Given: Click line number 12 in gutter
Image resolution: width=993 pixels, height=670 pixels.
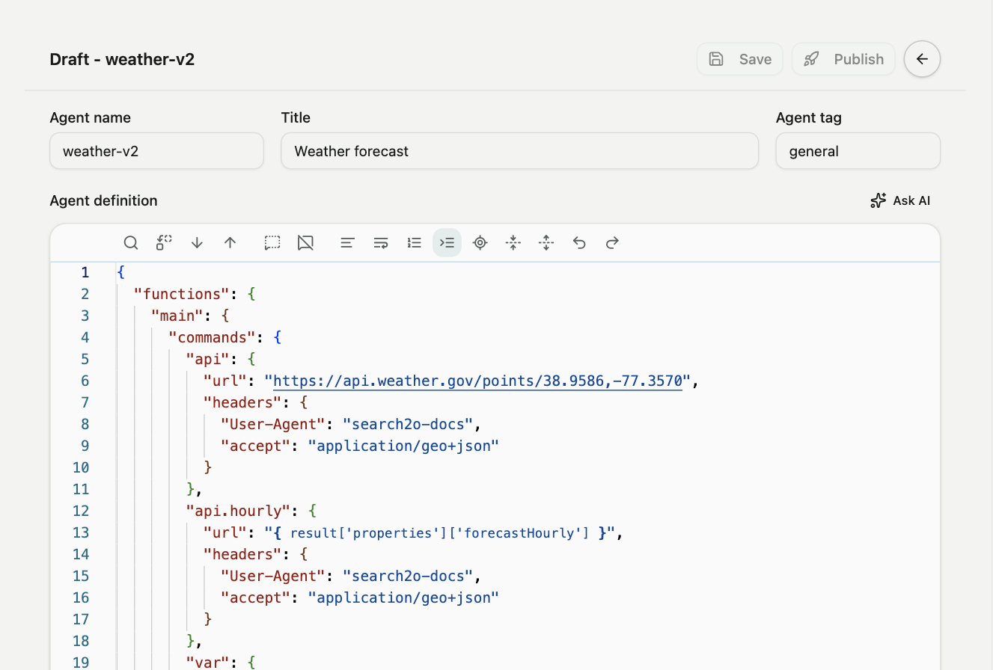Looking at the screenshot, I should tap(81, 511).
